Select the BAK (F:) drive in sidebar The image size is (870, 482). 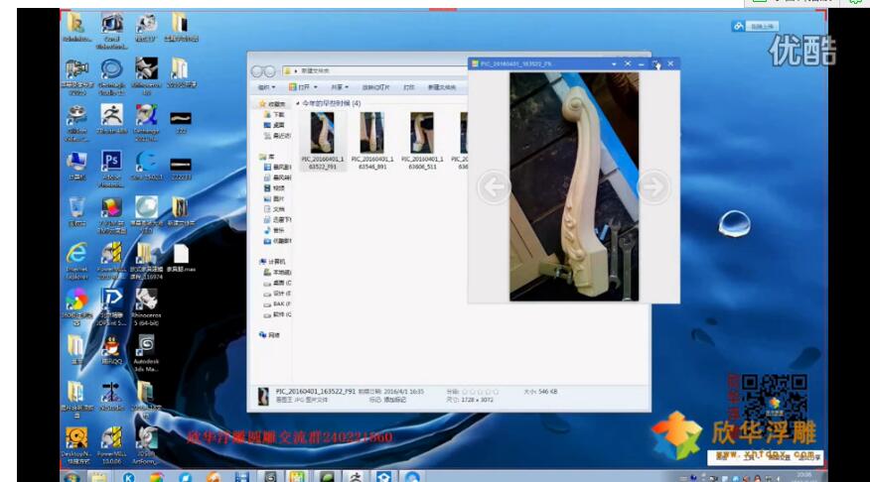(277, 304)
